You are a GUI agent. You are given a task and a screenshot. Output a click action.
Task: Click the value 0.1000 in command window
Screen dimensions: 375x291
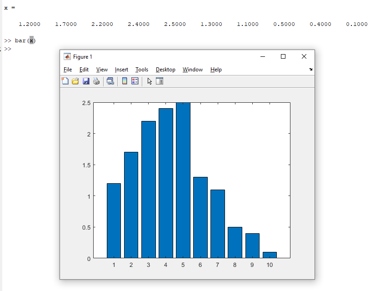[356, 24]
